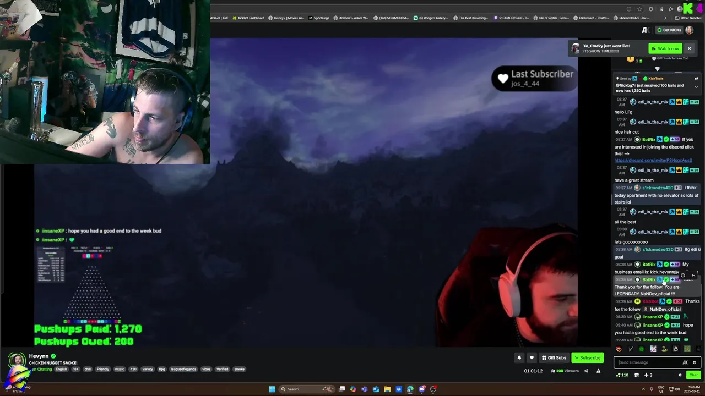Image resolution: width=705 pixels, height=396 pixels.
Task: Open the Gift Subs button
Action: coord(554,358)
